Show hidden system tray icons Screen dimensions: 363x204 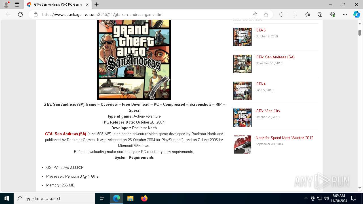(x=306, y=198)
